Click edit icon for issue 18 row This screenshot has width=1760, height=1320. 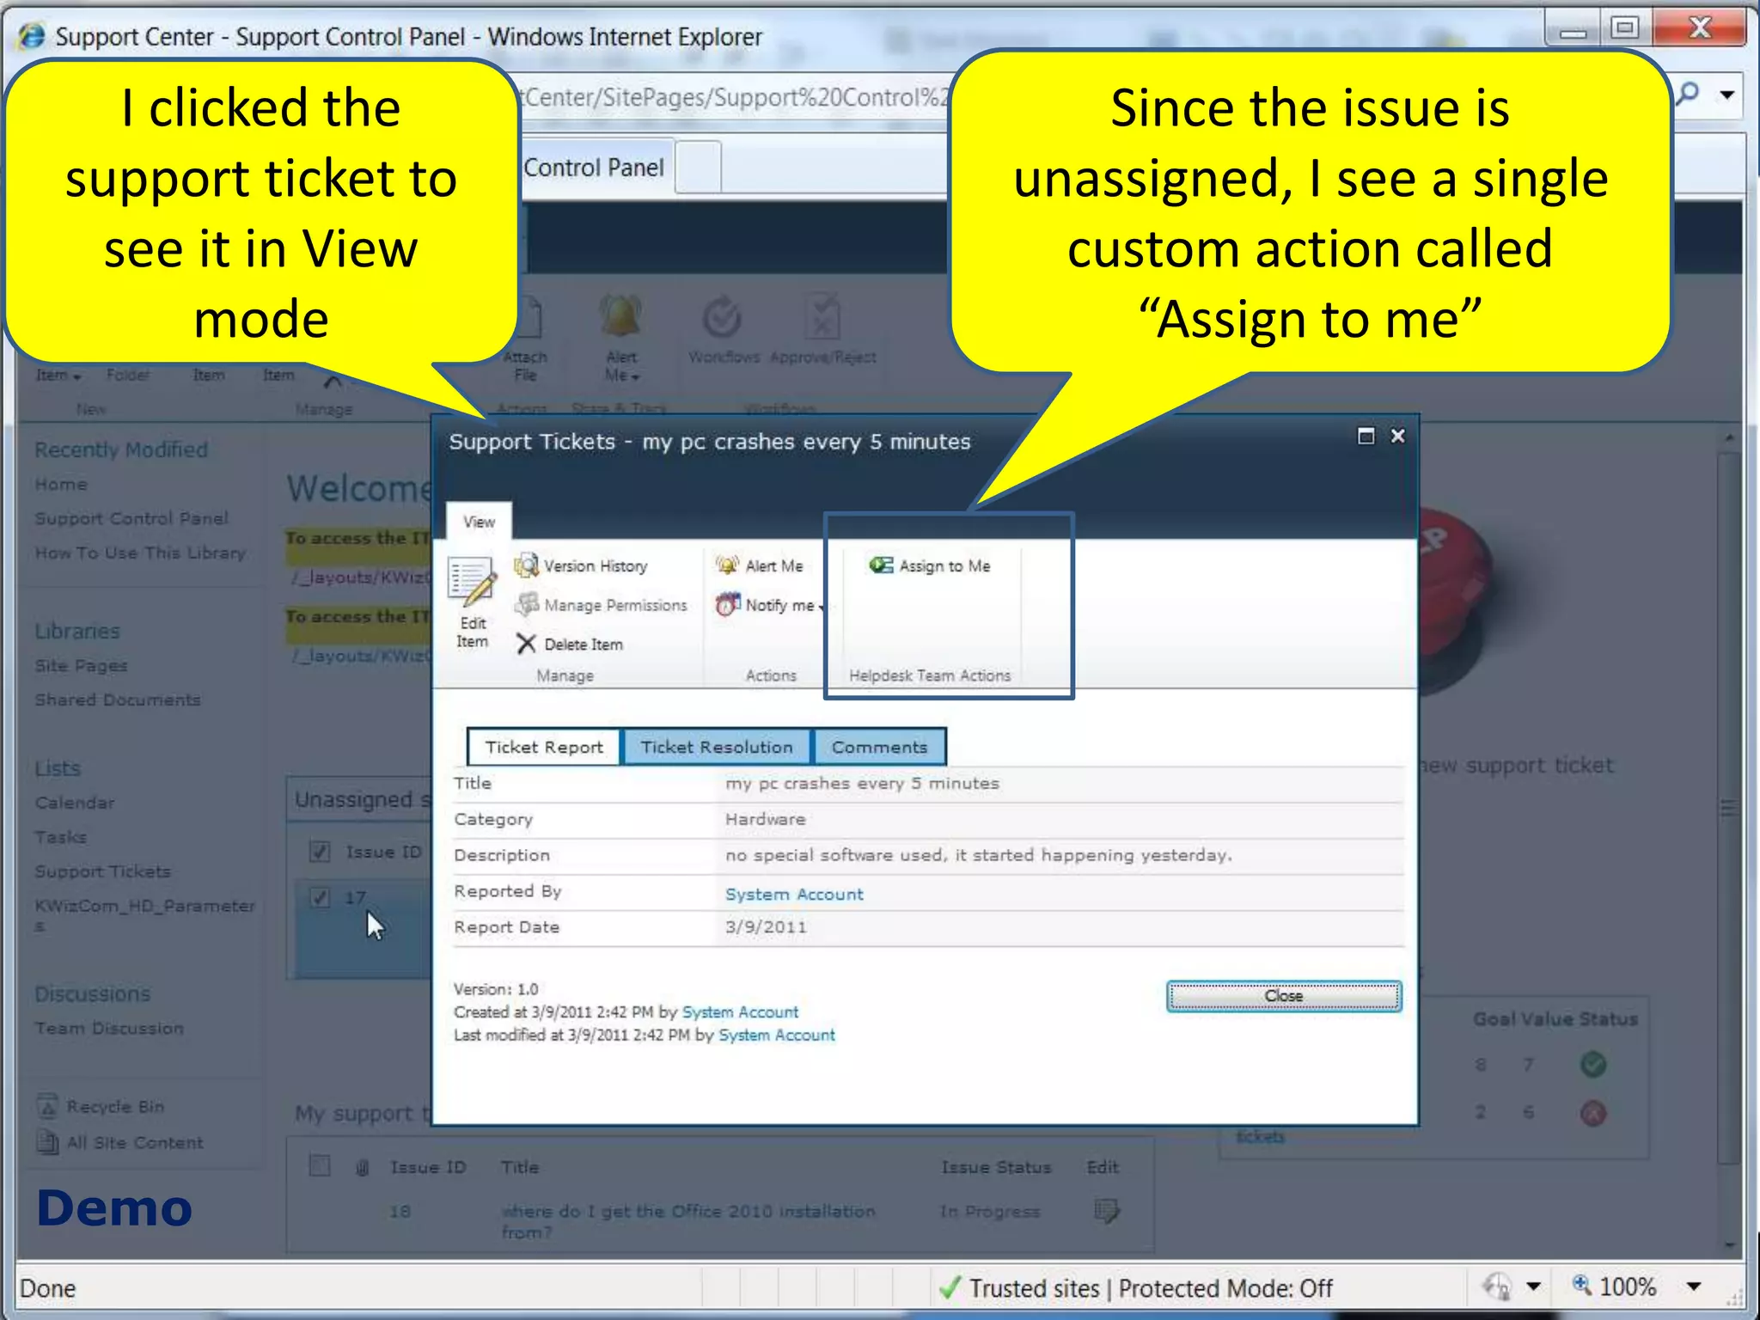coord(1107,1211)
